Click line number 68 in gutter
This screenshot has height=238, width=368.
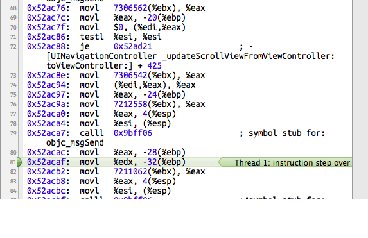[13, 8]
